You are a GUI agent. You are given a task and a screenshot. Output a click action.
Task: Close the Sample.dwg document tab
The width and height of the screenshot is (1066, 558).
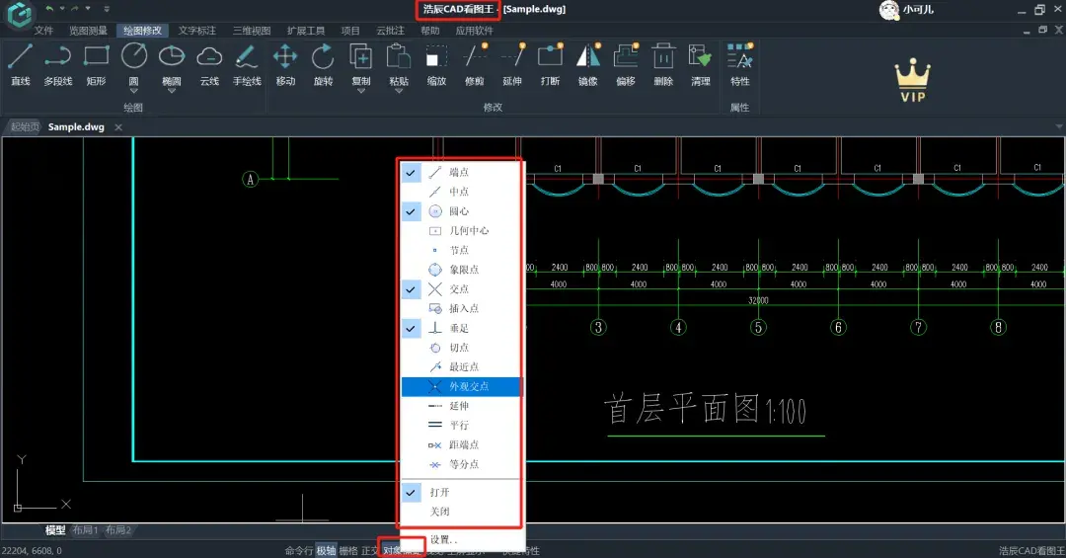tap(118, 127)
